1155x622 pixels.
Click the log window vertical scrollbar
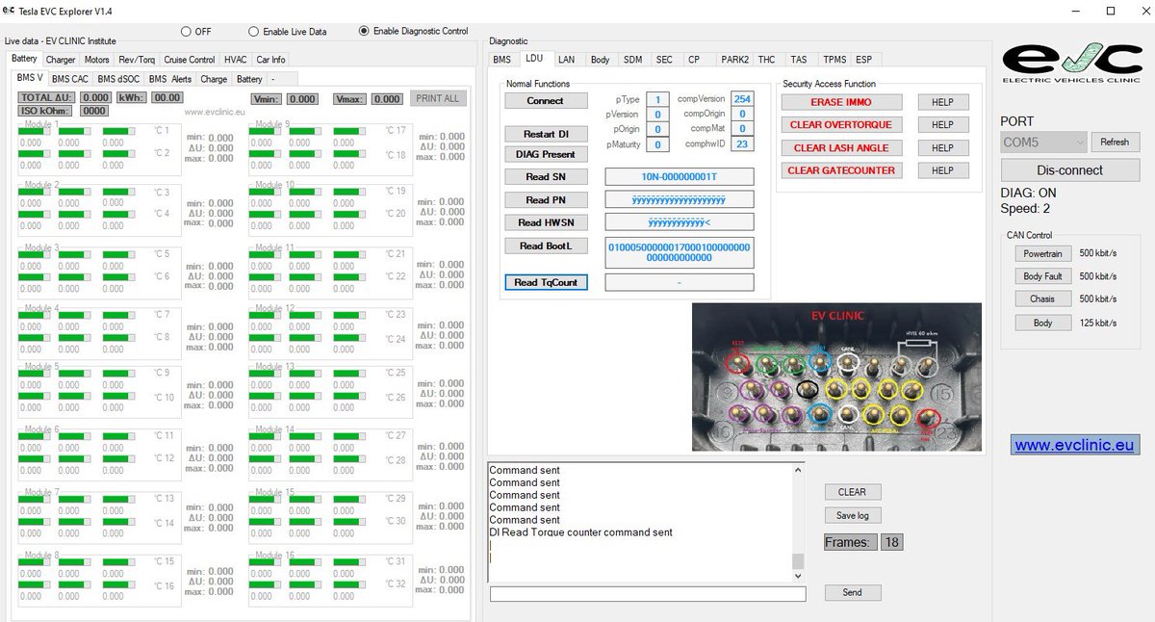pos(797,521)
